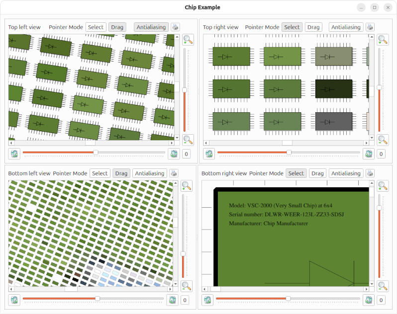Print the bottom left view
The width and height of the screenshot is (397, 314).
174,173
